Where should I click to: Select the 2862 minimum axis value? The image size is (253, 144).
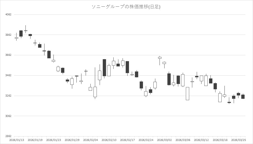tap(8, 136)
